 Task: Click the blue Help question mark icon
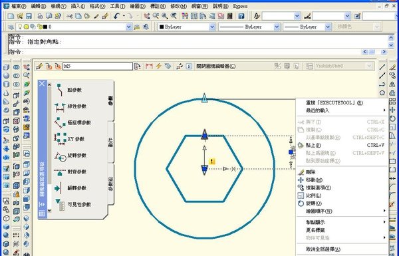[x=241, y=16]
